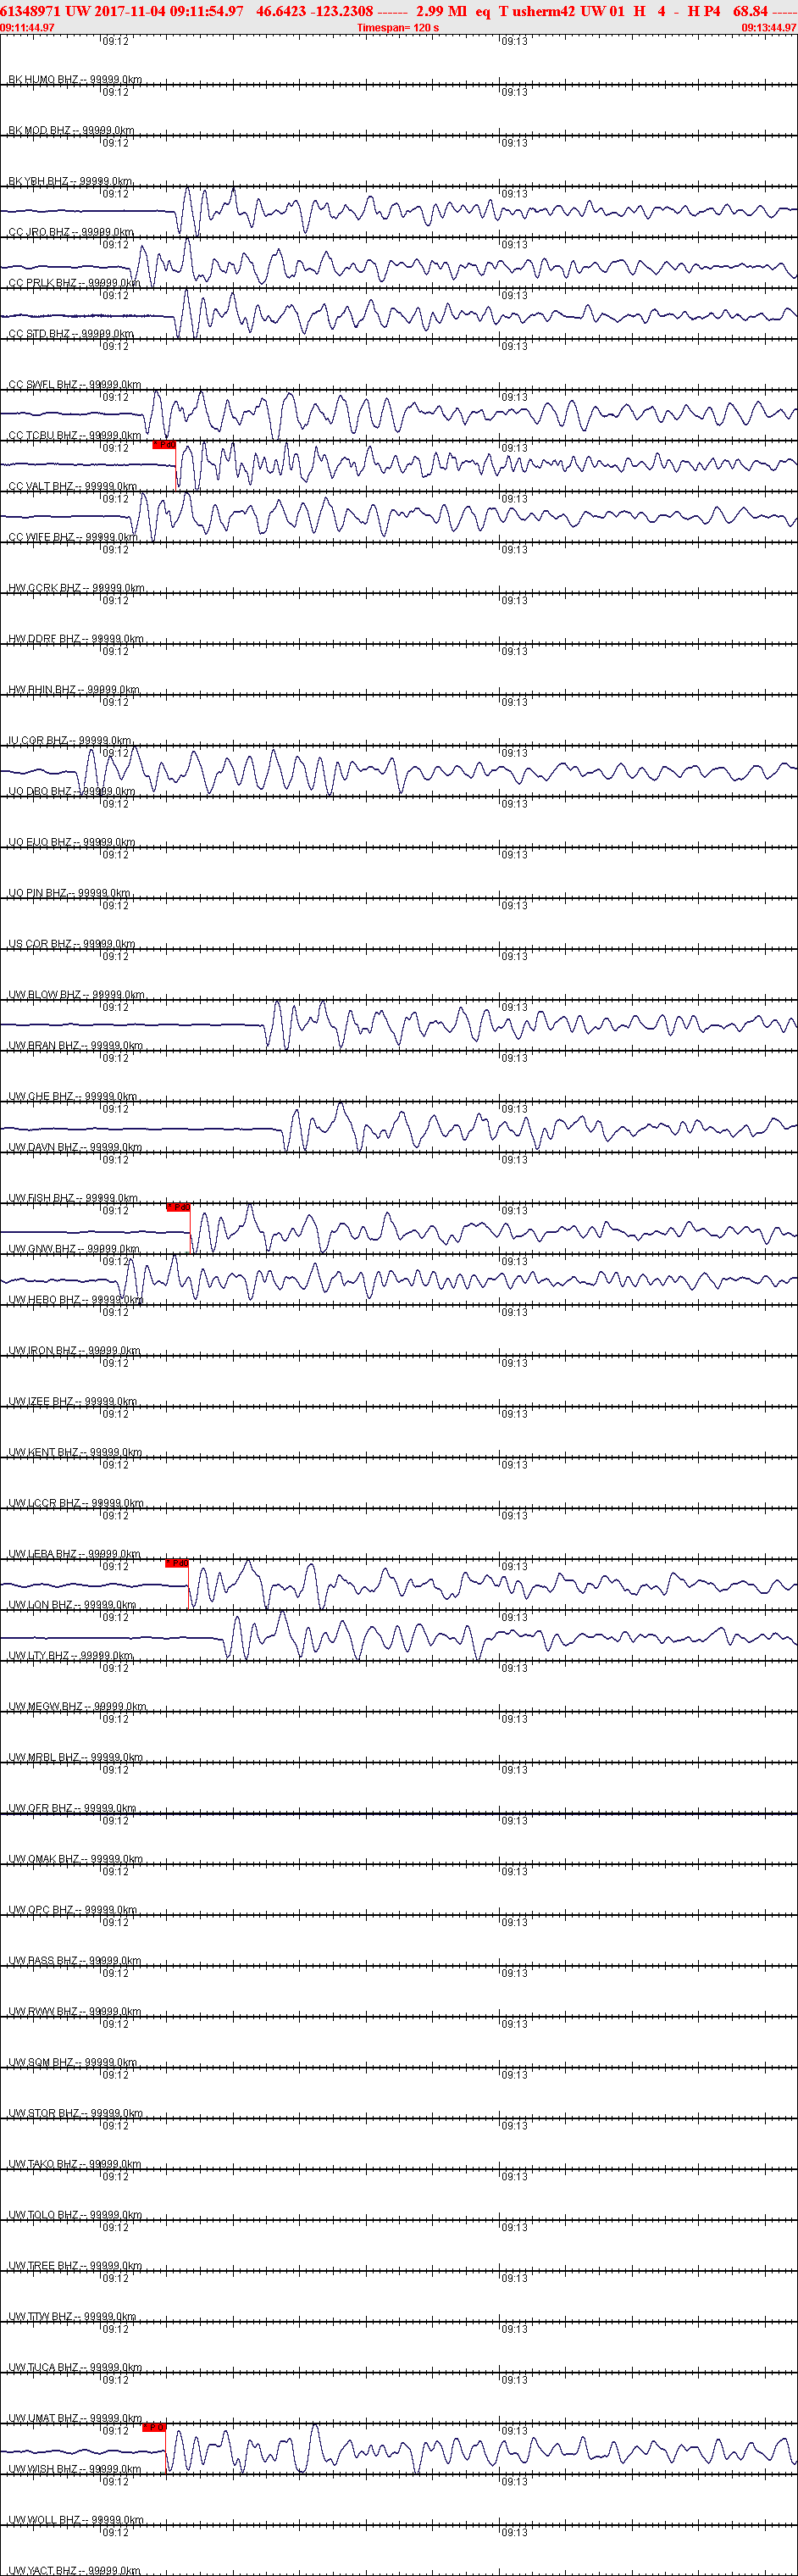Click the UW.KENT BHZ channel label

tap(75, 1452)
